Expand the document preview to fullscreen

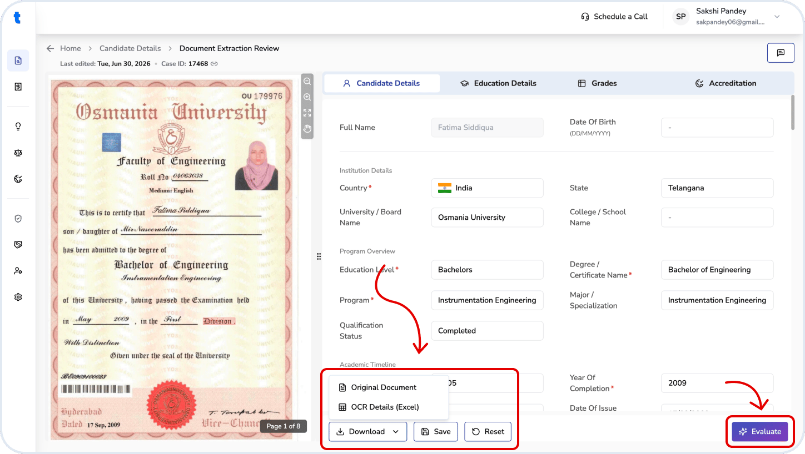click(x=307, y=113)
